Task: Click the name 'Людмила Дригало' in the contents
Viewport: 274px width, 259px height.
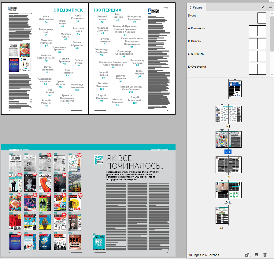Action: [x=102, y=29]
